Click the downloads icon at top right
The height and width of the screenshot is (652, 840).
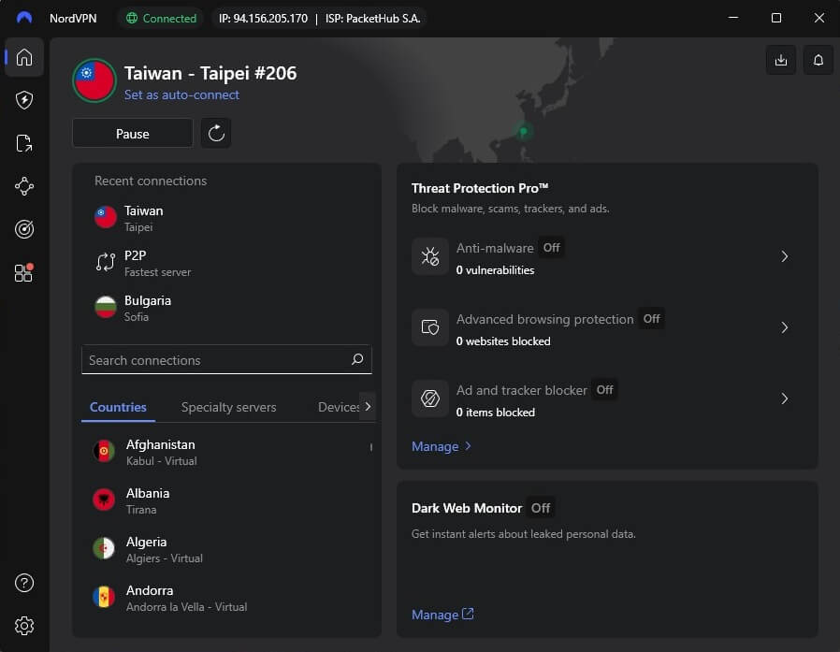point(781,59)
